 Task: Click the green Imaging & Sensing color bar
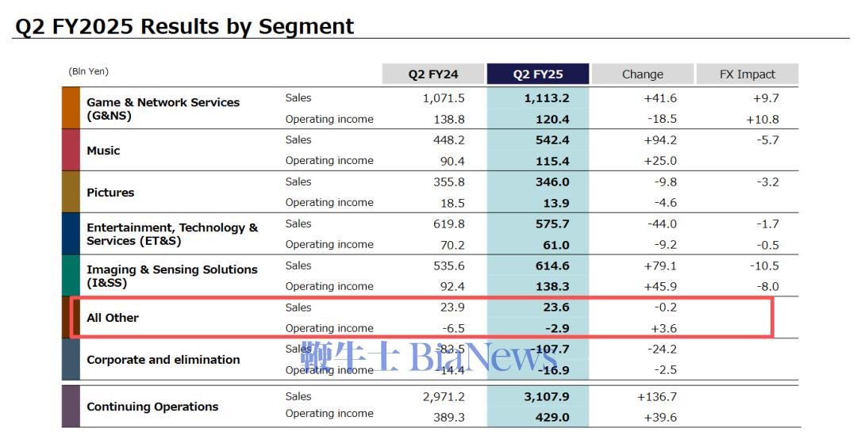tap(71, 276)
